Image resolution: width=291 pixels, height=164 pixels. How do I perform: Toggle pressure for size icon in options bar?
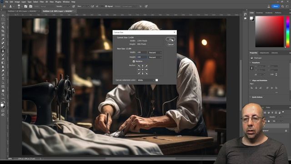coord(146,6)
